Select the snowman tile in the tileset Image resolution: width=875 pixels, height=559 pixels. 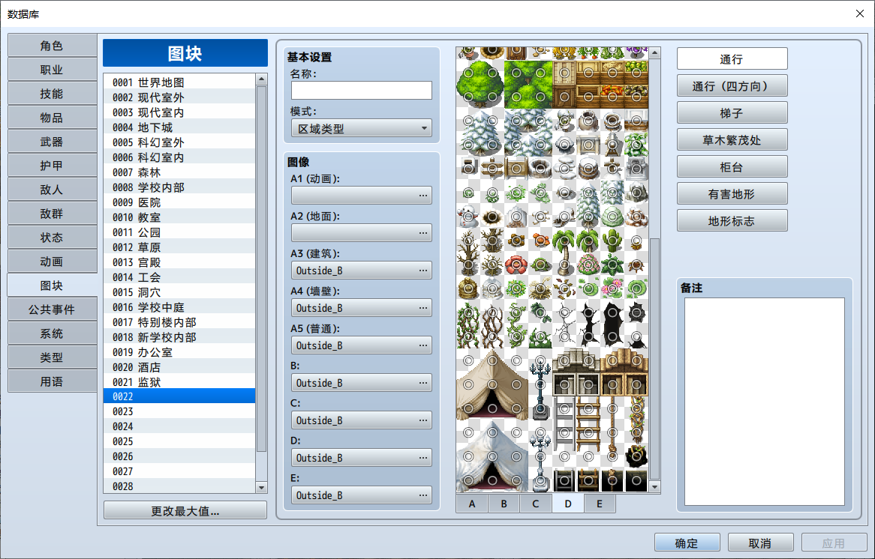468,217
